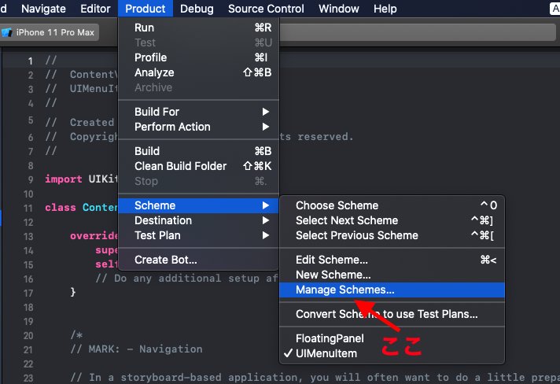This screenshot has width=560, height=384.
Task: Choose Clean Build Folder
Action: click(198, 166)
